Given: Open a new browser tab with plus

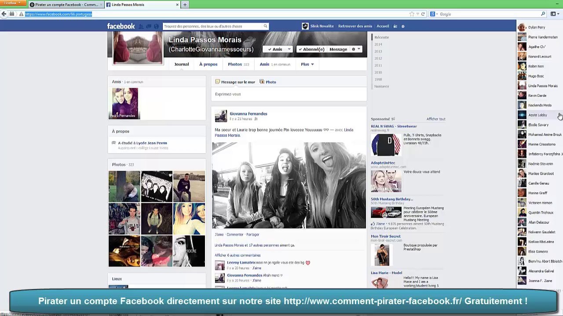Looking at the screenshot, I should click(185, 5).
